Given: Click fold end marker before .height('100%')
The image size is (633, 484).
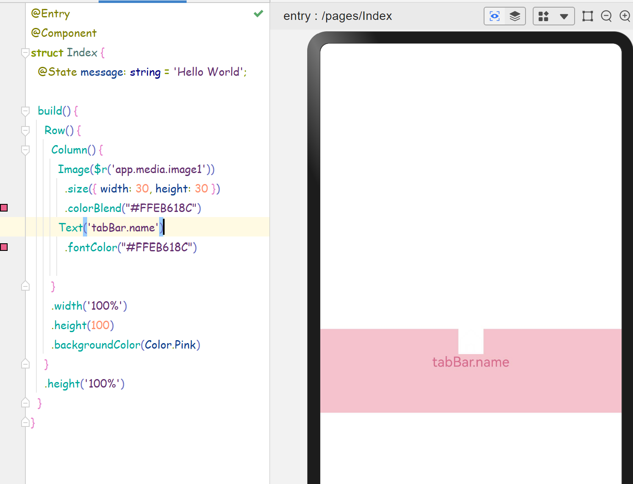Looking at the screenshot, I should 25,364.
